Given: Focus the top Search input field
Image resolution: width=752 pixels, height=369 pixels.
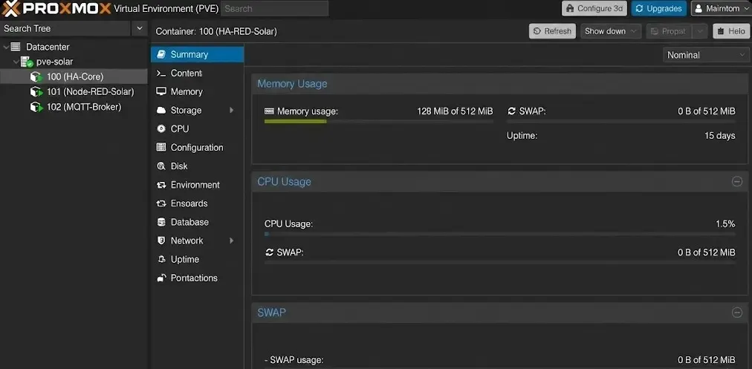Looking at the screenshot, I should coord(274,9).
